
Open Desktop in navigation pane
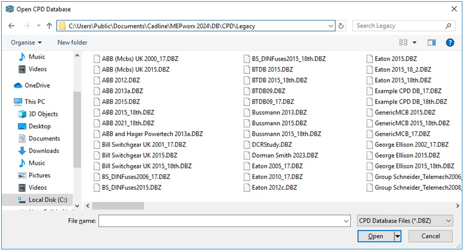click(34, 126)
